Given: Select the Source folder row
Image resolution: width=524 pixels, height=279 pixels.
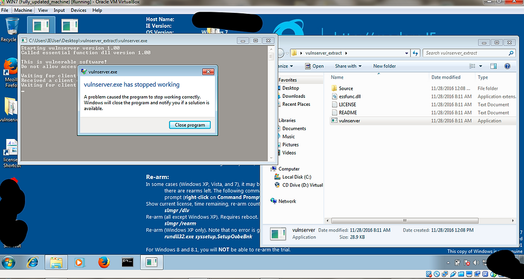Looking at the screenshot, I should point(423,88).
